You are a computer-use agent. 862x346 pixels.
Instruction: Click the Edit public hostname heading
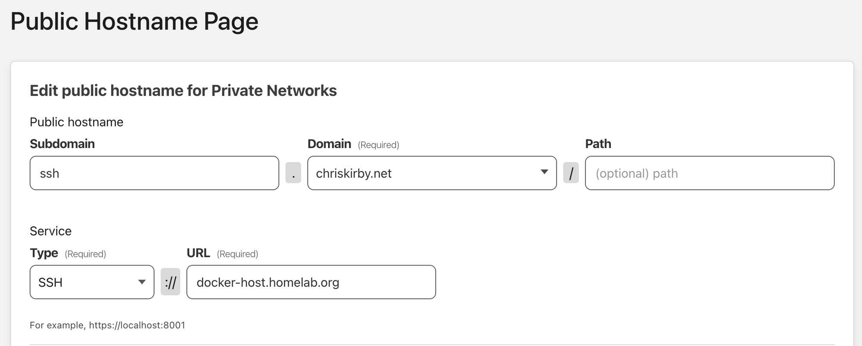tap(183, 90)
